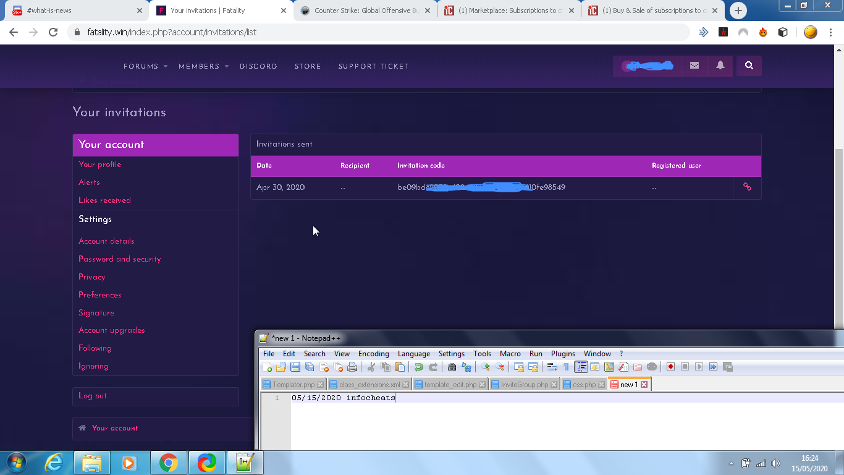844x475 pixels.
Task: Click invitation link chain icon in table row
Action: point(747,187)
